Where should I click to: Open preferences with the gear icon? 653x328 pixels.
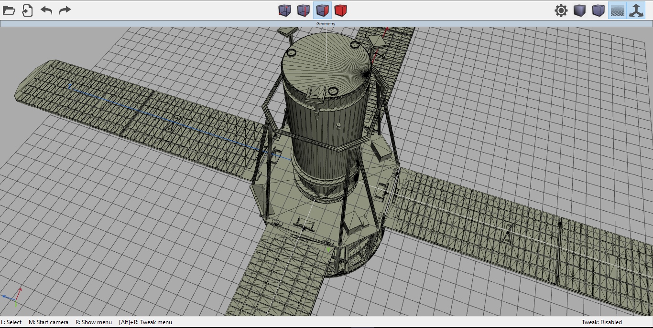click(x=561, y=10)
